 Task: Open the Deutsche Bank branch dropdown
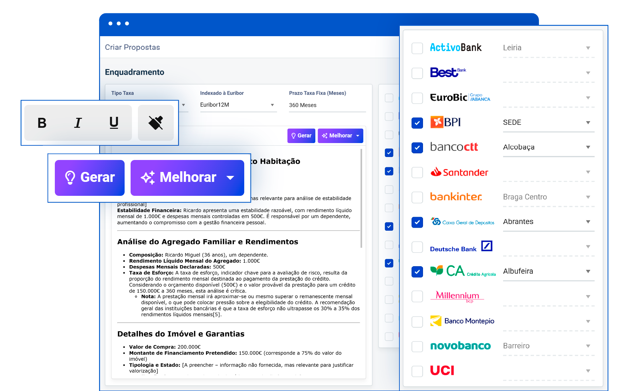[549, 247]
